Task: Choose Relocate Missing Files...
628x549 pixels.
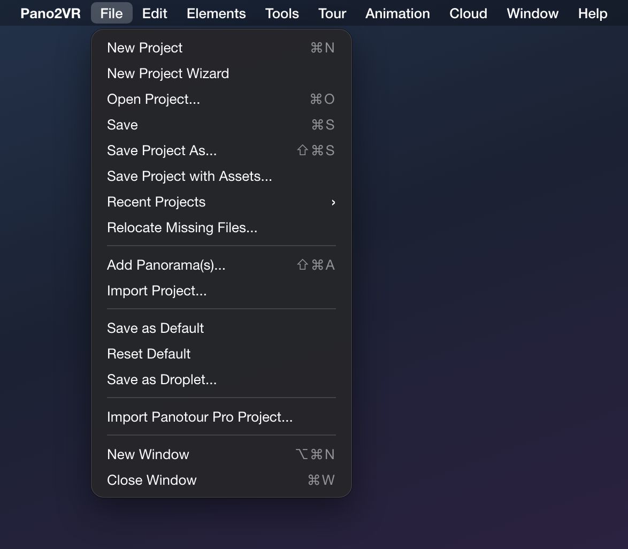Action: coord(221,227)
